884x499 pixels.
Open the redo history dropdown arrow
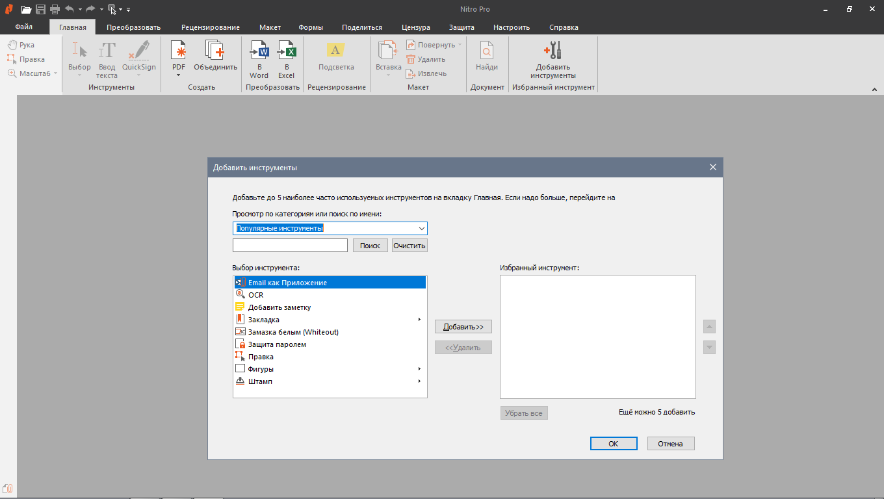tap(101, 10)
